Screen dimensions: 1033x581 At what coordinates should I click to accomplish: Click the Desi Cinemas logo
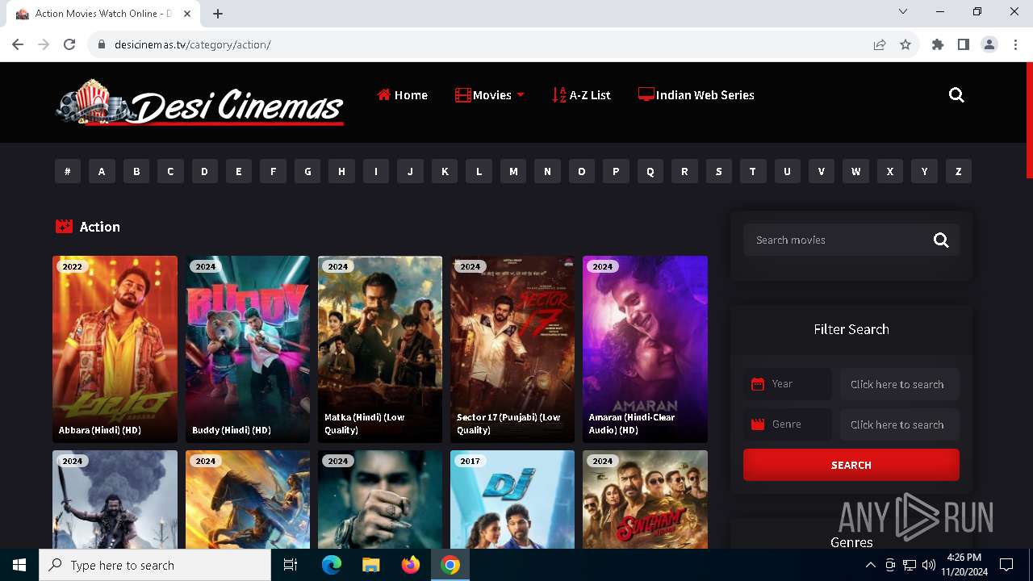pos(199,102)
